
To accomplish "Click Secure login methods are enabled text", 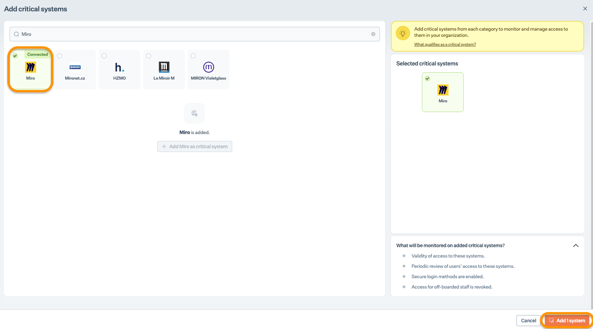I will click(x=447, y=276).
